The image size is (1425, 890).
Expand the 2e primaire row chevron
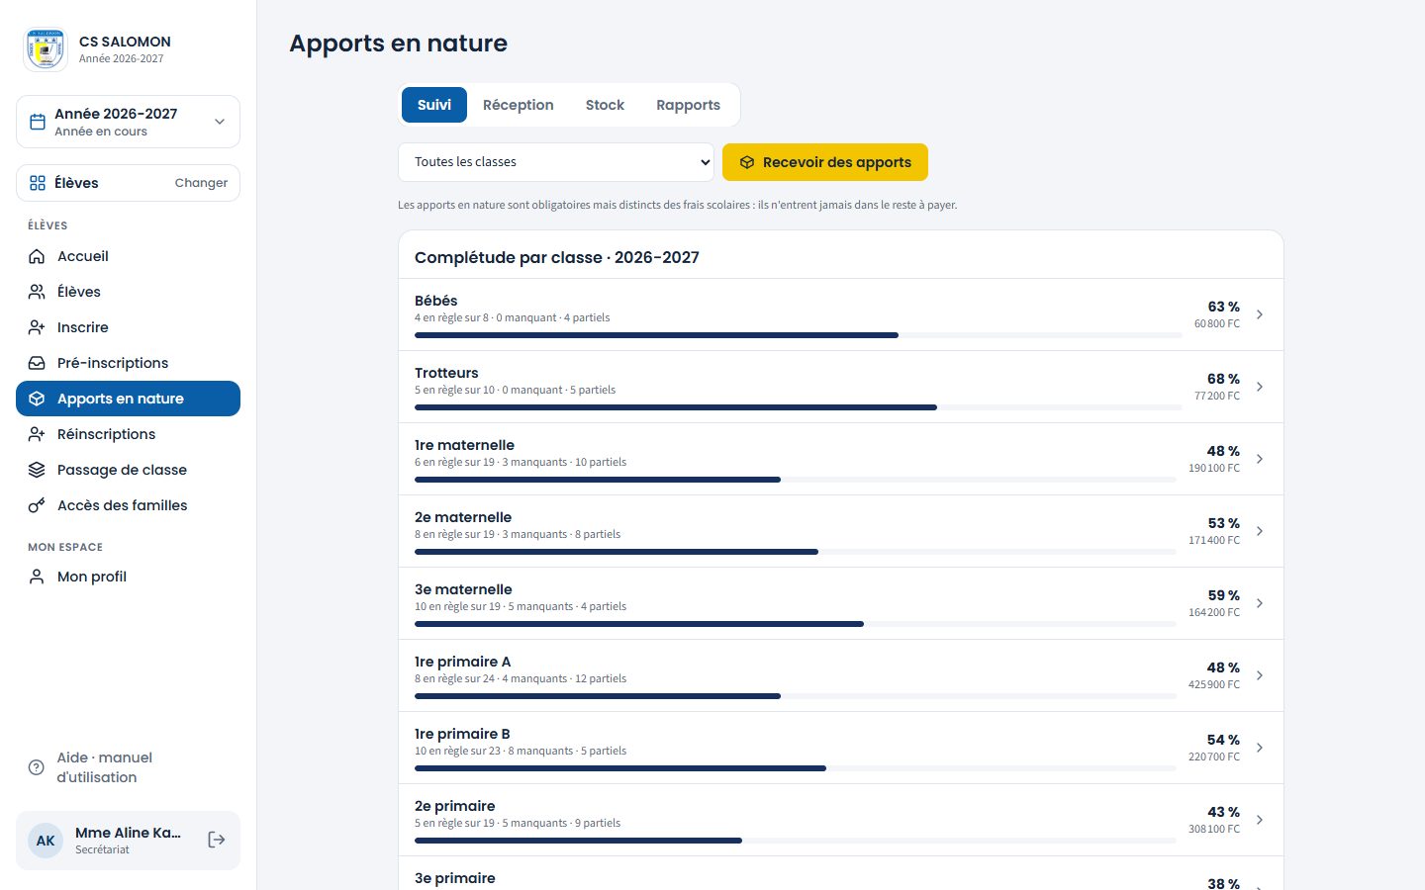point(1260,820)
